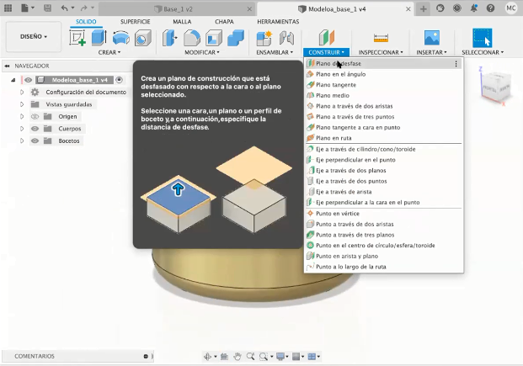Select the Shell tool

pyautogui.click(x=214, y=38)
